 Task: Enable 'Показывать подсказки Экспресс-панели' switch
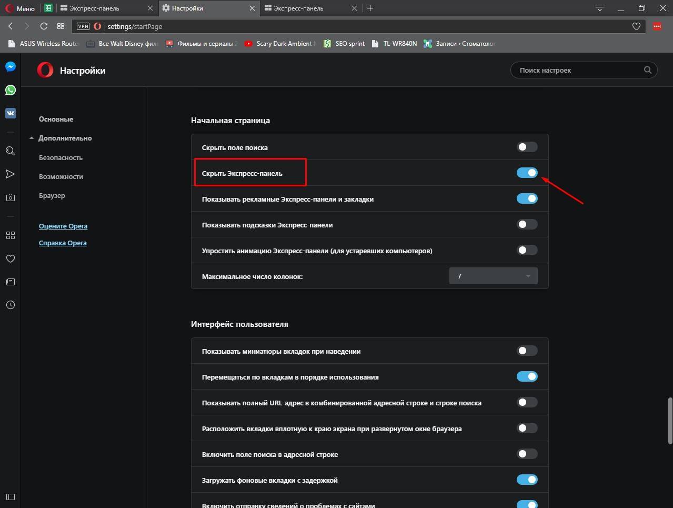[527, 224]
